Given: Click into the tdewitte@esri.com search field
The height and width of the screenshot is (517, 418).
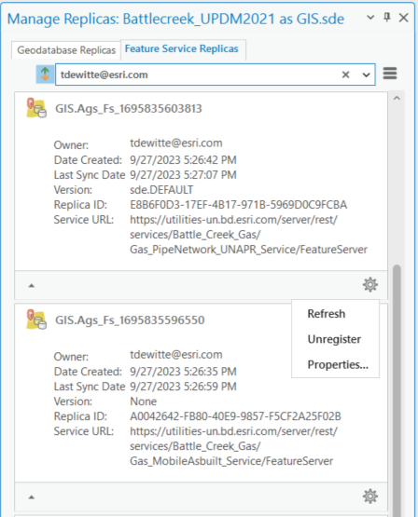Looking at the screenshot, I should (x=198, y=75).
